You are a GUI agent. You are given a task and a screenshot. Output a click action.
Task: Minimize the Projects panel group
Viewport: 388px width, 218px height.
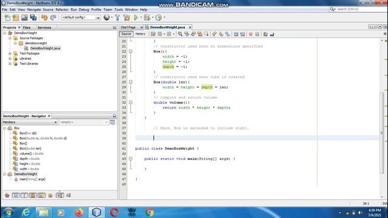(115, 27)
